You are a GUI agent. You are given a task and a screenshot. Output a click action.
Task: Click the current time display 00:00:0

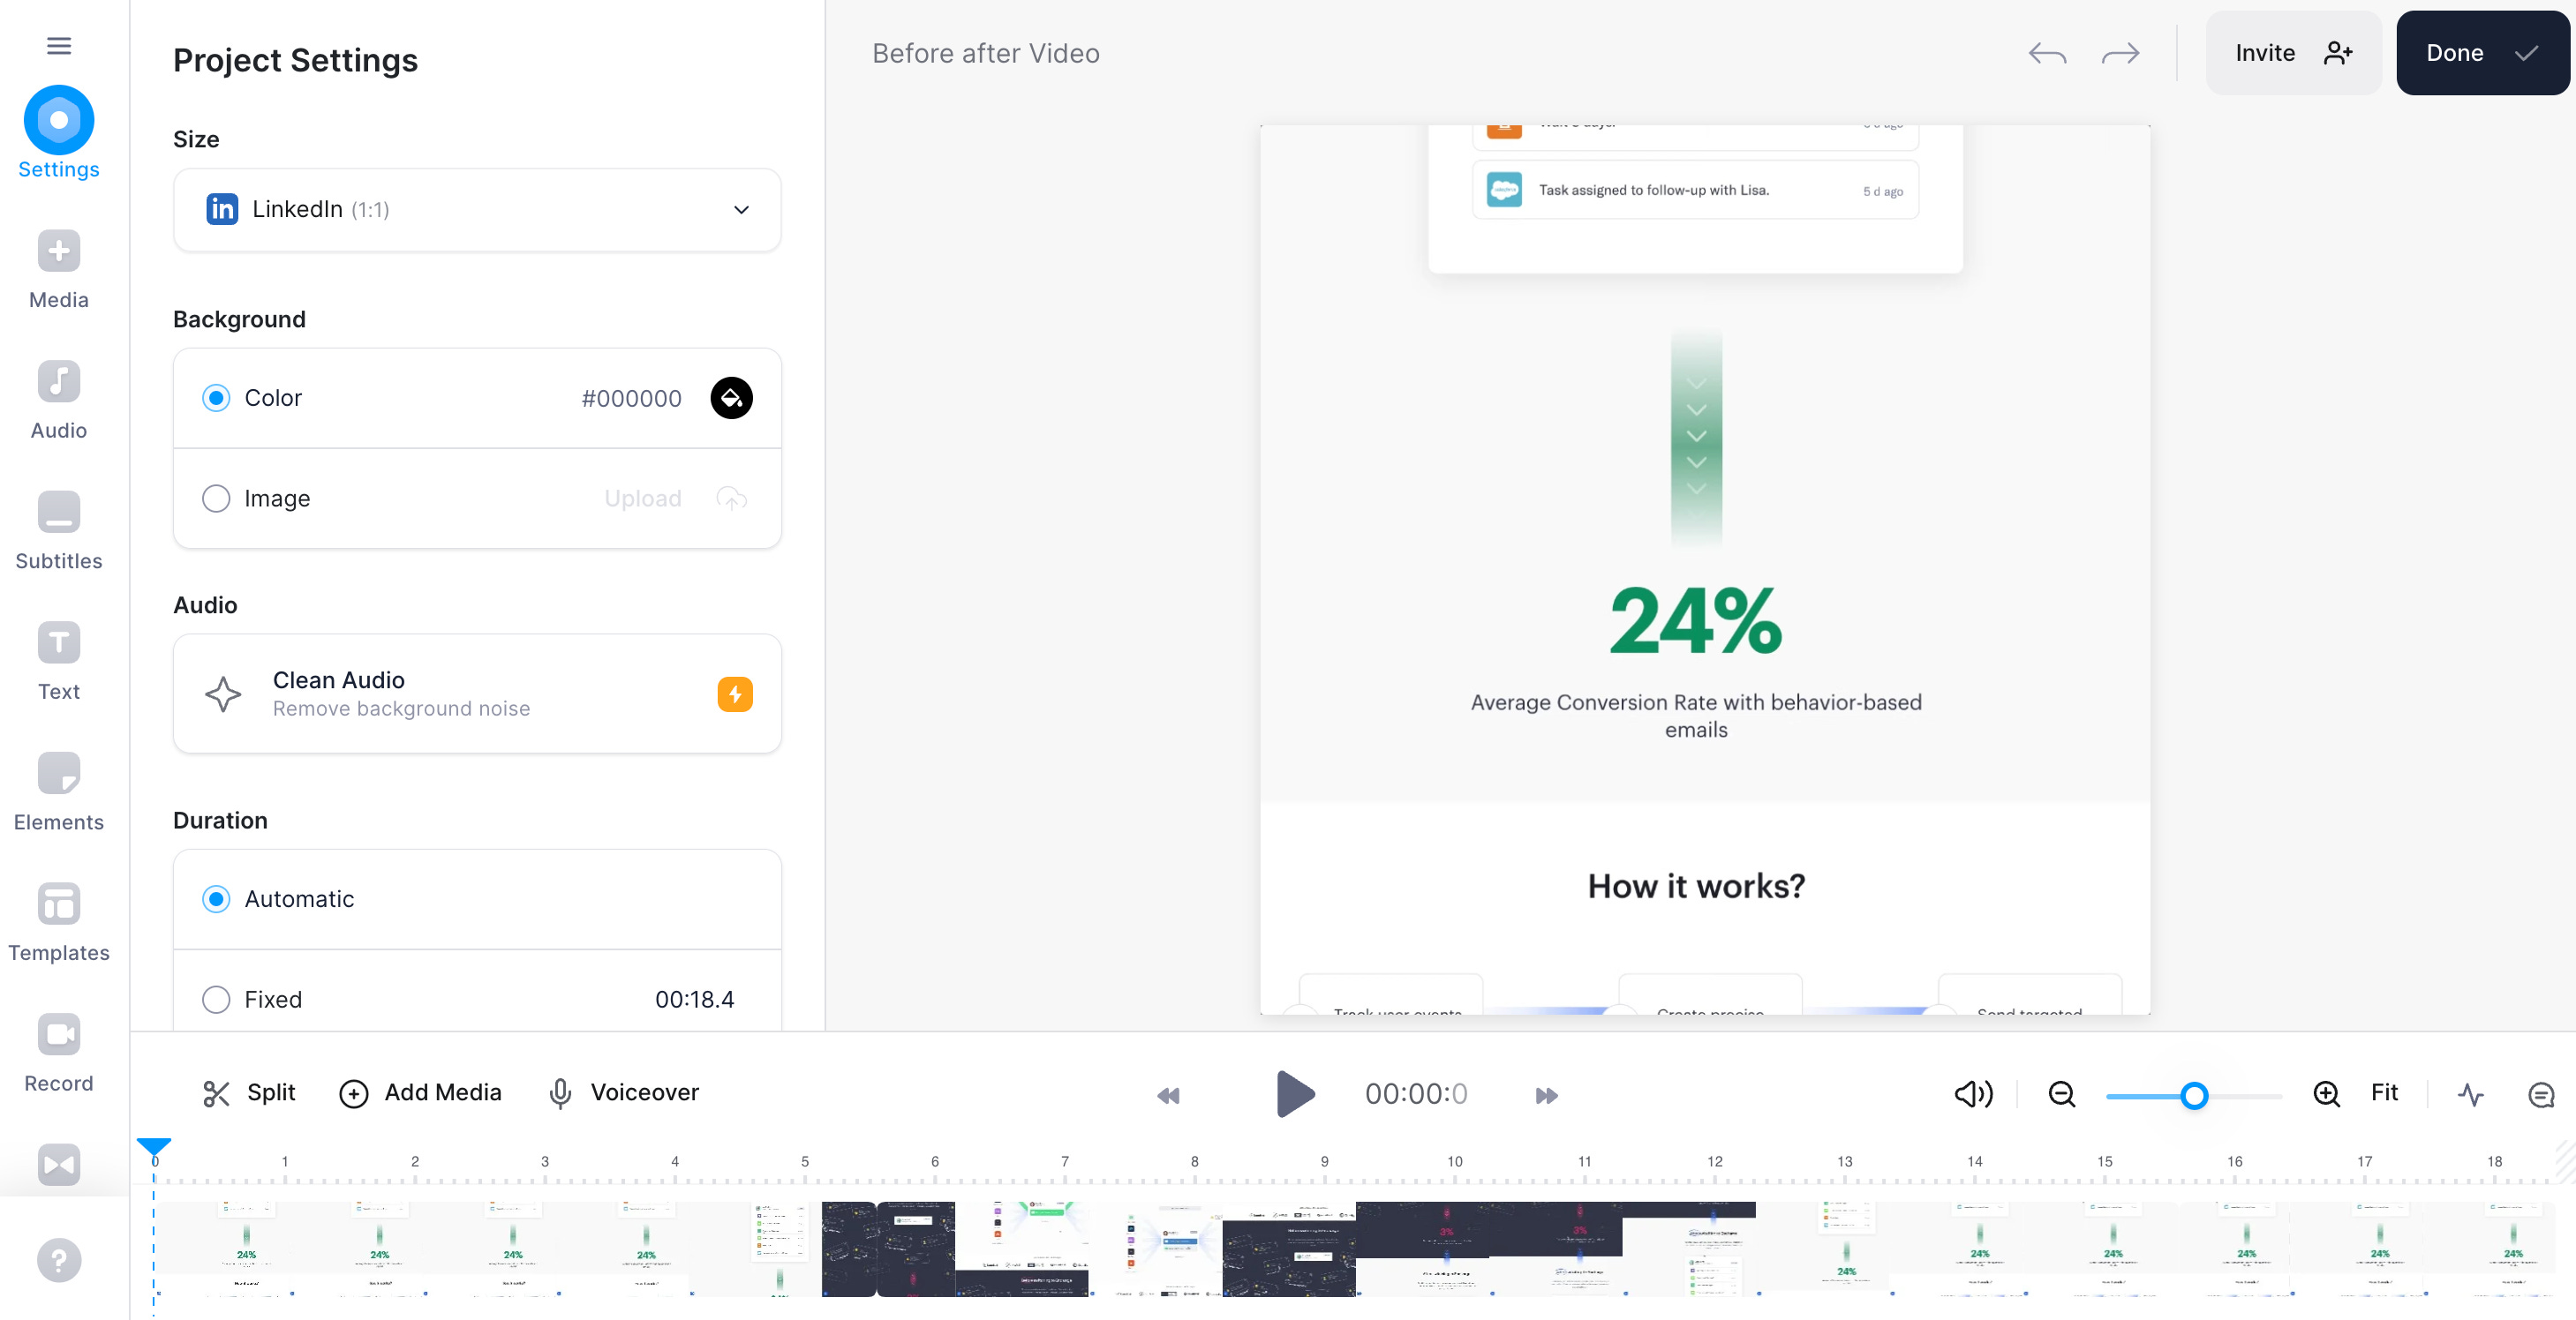point(1416,1094)
